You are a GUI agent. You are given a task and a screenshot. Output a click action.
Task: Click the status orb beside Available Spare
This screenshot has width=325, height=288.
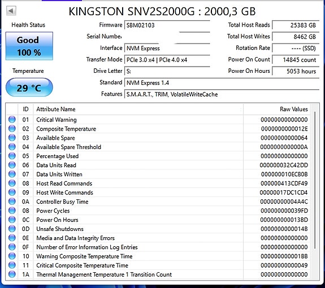(12, 138)
